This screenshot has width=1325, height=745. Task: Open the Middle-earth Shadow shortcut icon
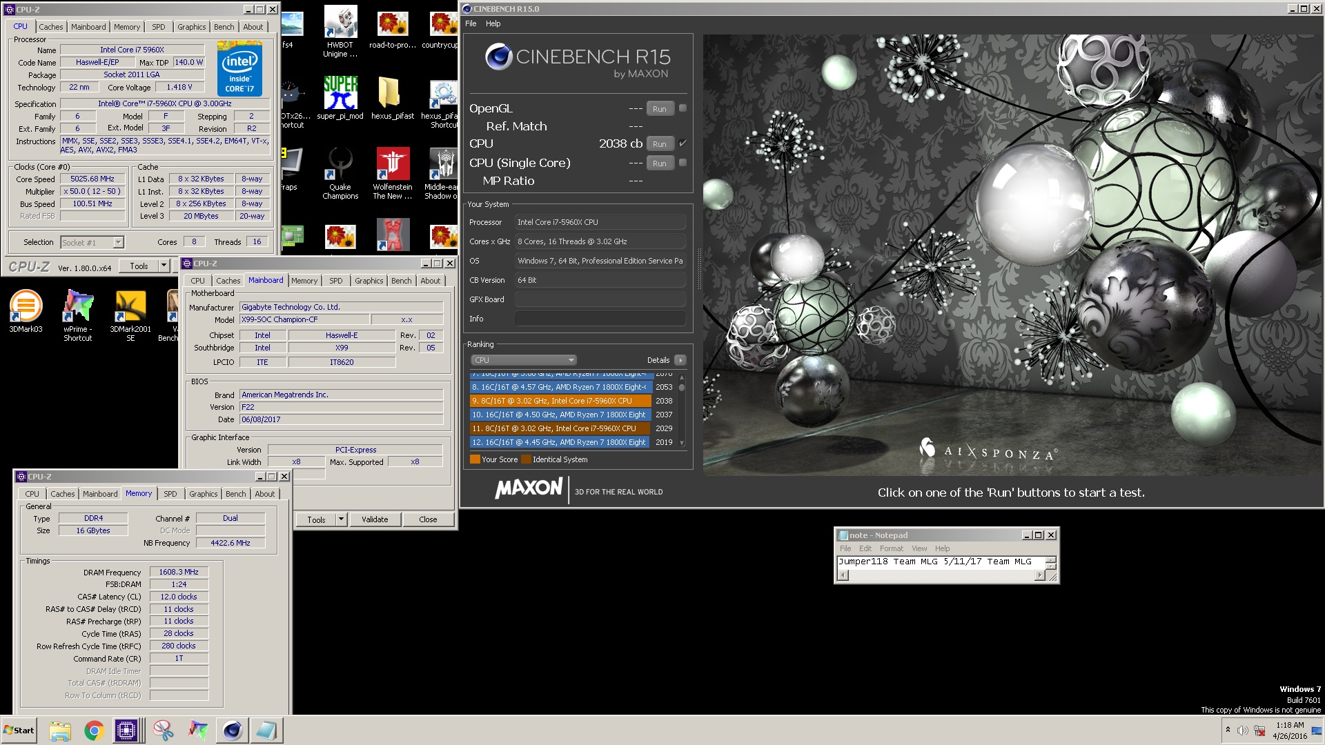coord(442,173)
